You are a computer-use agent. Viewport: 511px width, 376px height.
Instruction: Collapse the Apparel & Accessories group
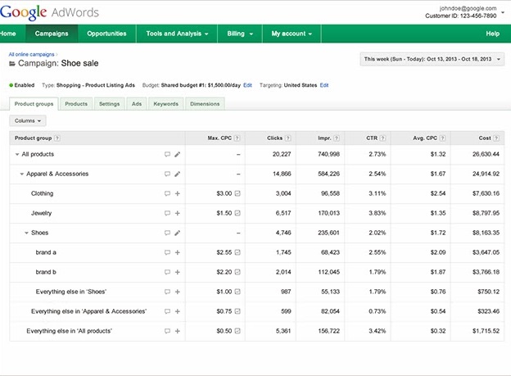click(22, 174)
